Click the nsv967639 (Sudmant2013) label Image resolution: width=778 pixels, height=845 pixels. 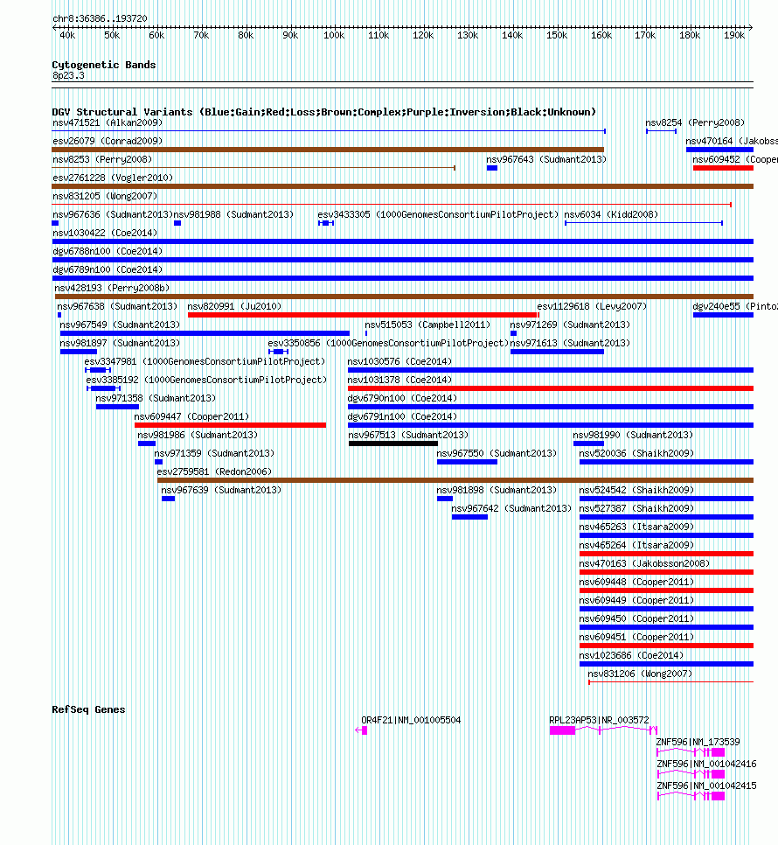tap(221, 489)
